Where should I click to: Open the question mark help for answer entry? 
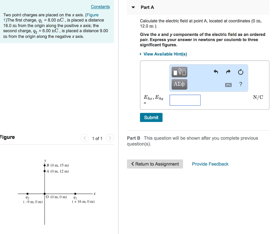click(x=240, y=84)
